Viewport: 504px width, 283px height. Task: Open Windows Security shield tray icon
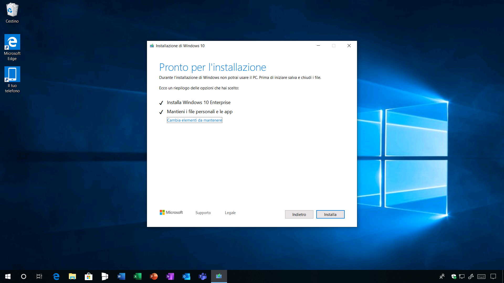[454, 276]
